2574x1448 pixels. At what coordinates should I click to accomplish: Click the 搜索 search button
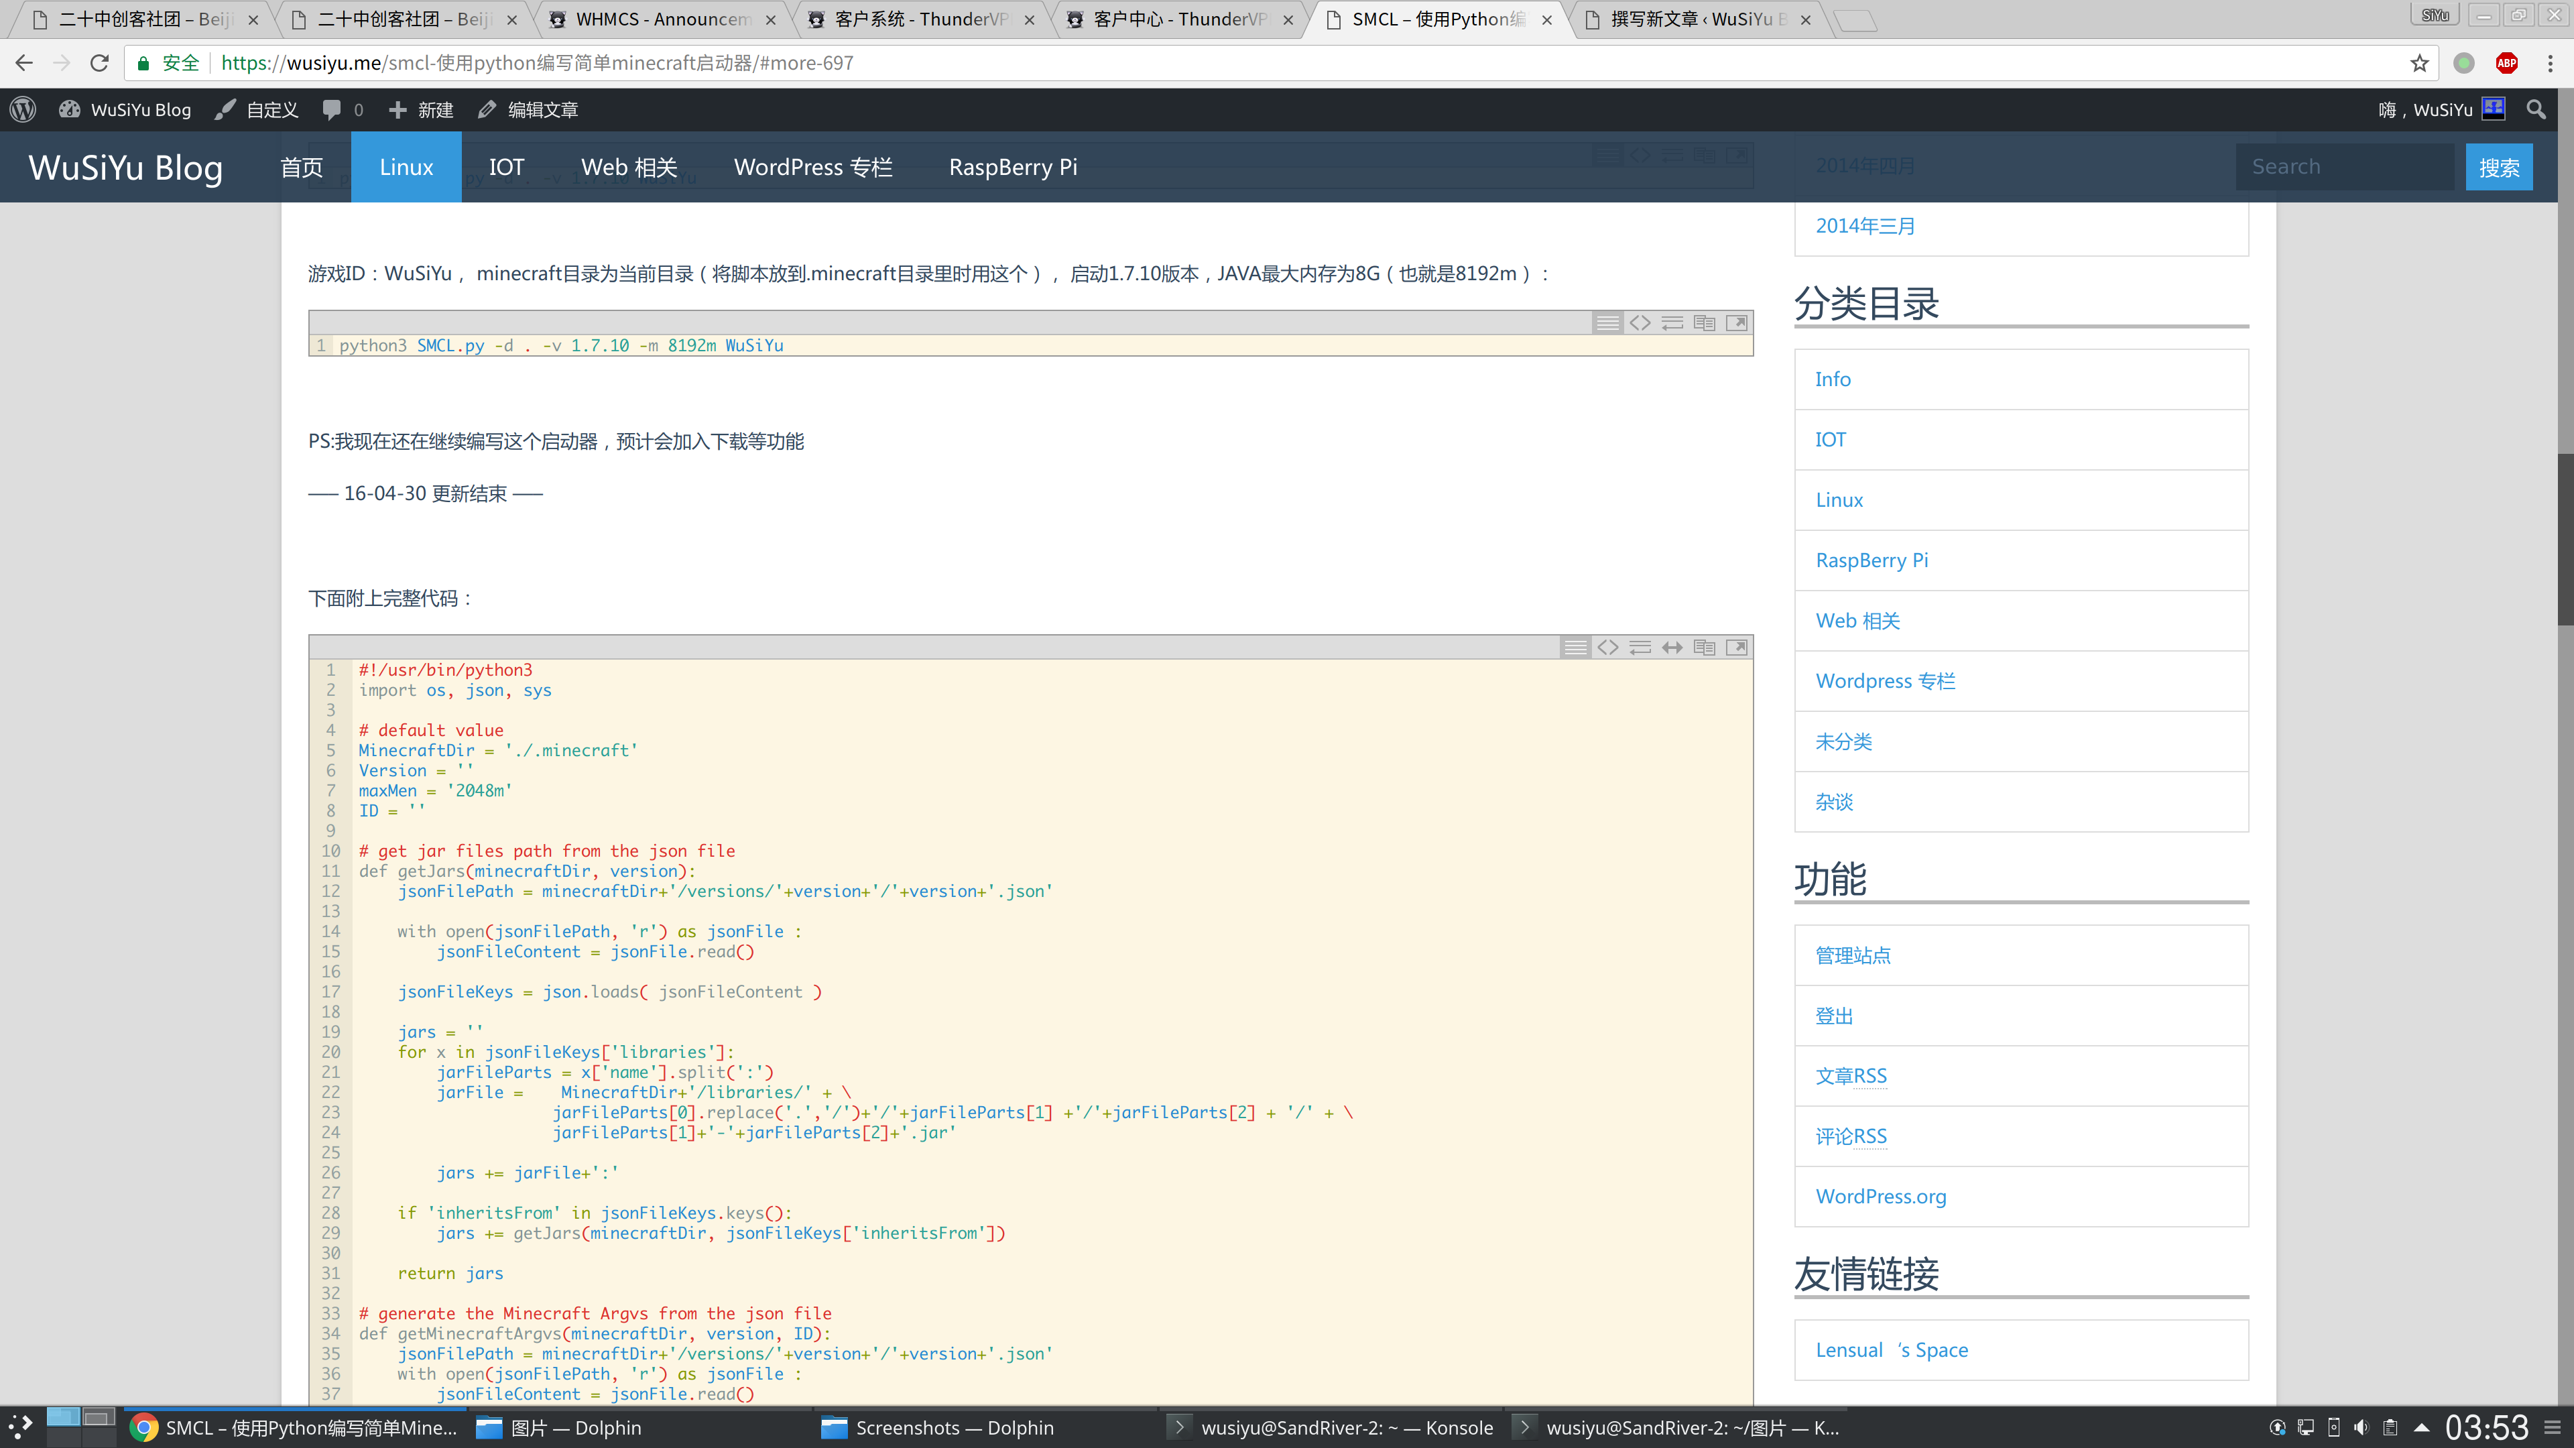tap(2499, 167)
